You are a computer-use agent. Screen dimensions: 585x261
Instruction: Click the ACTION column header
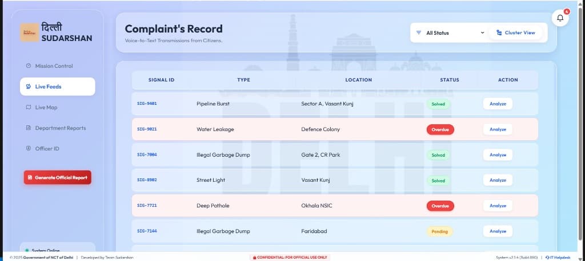click(508, 80)
